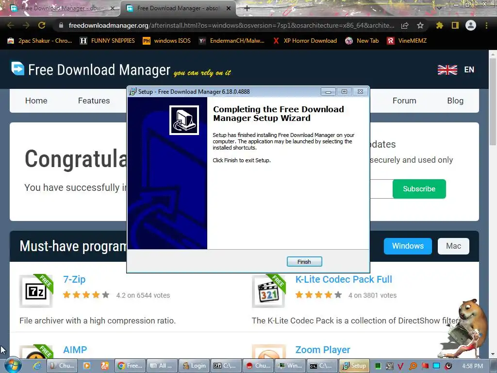497x373 pixels.
Task: Open Forum in site navigation
Action: pyautogui.click(x=404, y=101)
